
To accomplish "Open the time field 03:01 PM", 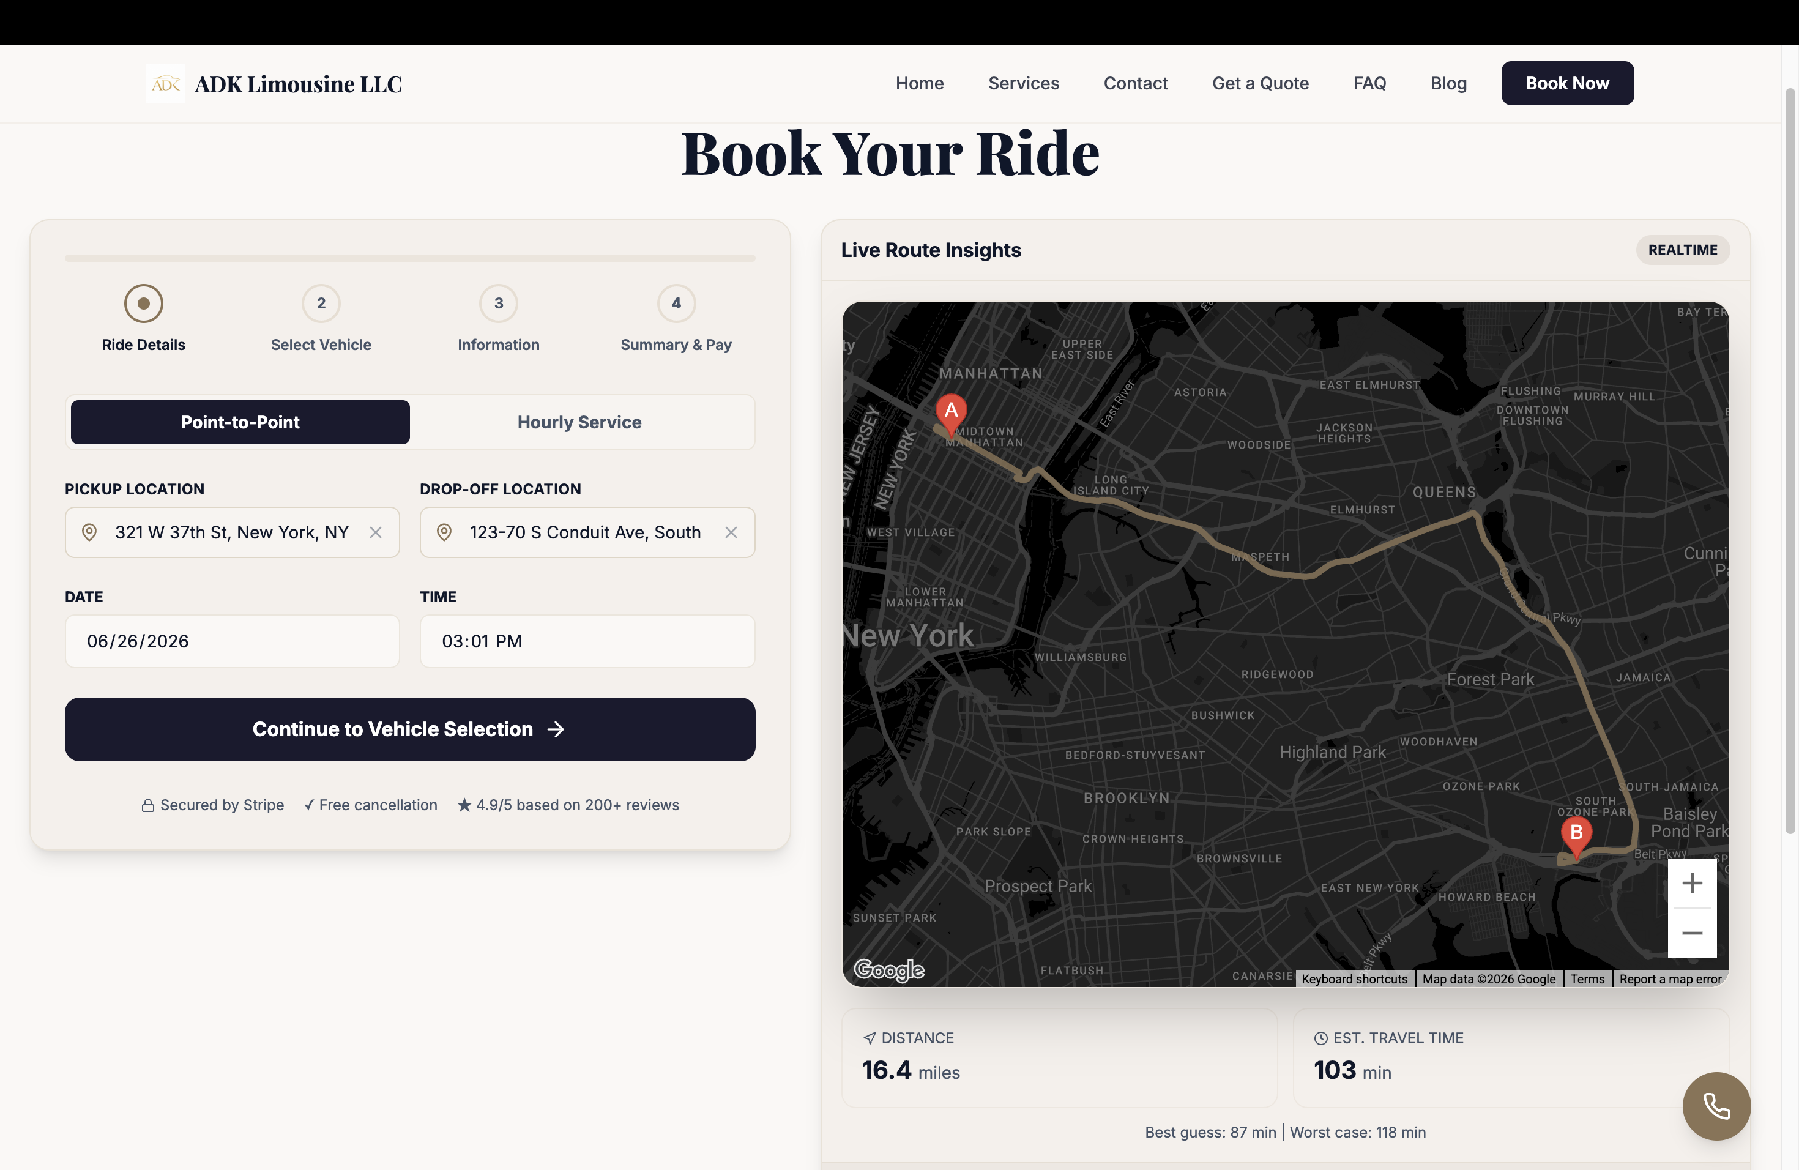I will [x=587, y=641].
